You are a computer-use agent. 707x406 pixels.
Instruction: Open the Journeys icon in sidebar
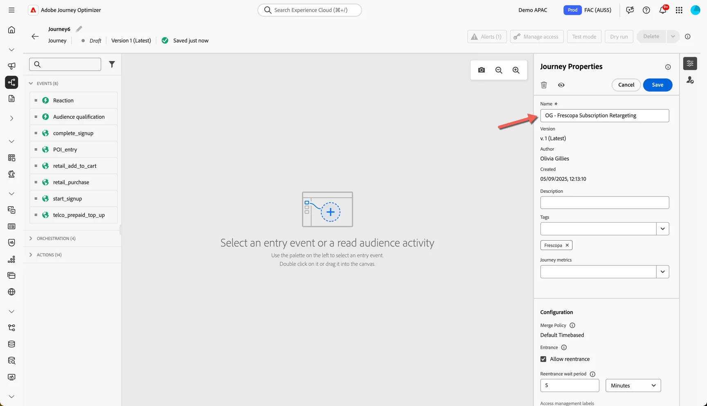click(x=11, y=82)
